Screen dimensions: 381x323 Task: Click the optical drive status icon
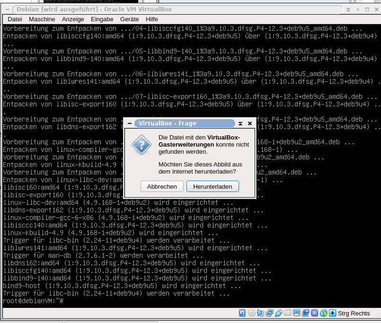tap(251, 313)
